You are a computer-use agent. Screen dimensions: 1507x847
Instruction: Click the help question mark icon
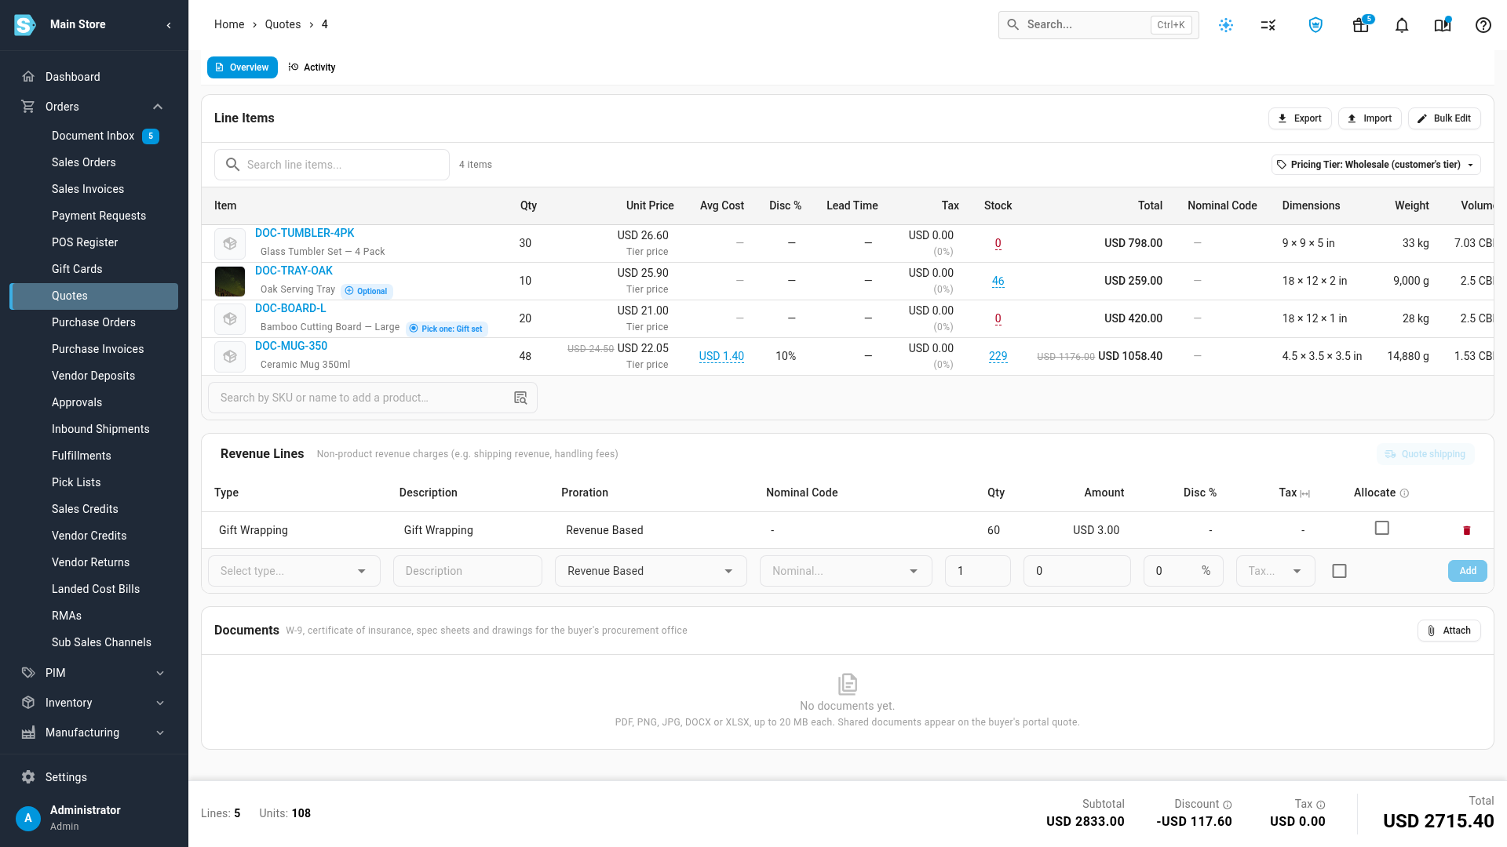1483,25
